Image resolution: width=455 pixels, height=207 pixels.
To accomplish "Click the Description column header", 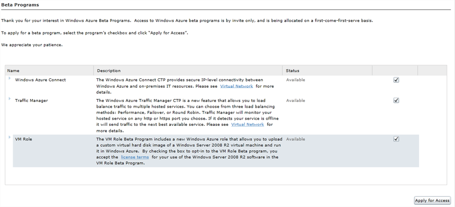I will pos(109,70).
